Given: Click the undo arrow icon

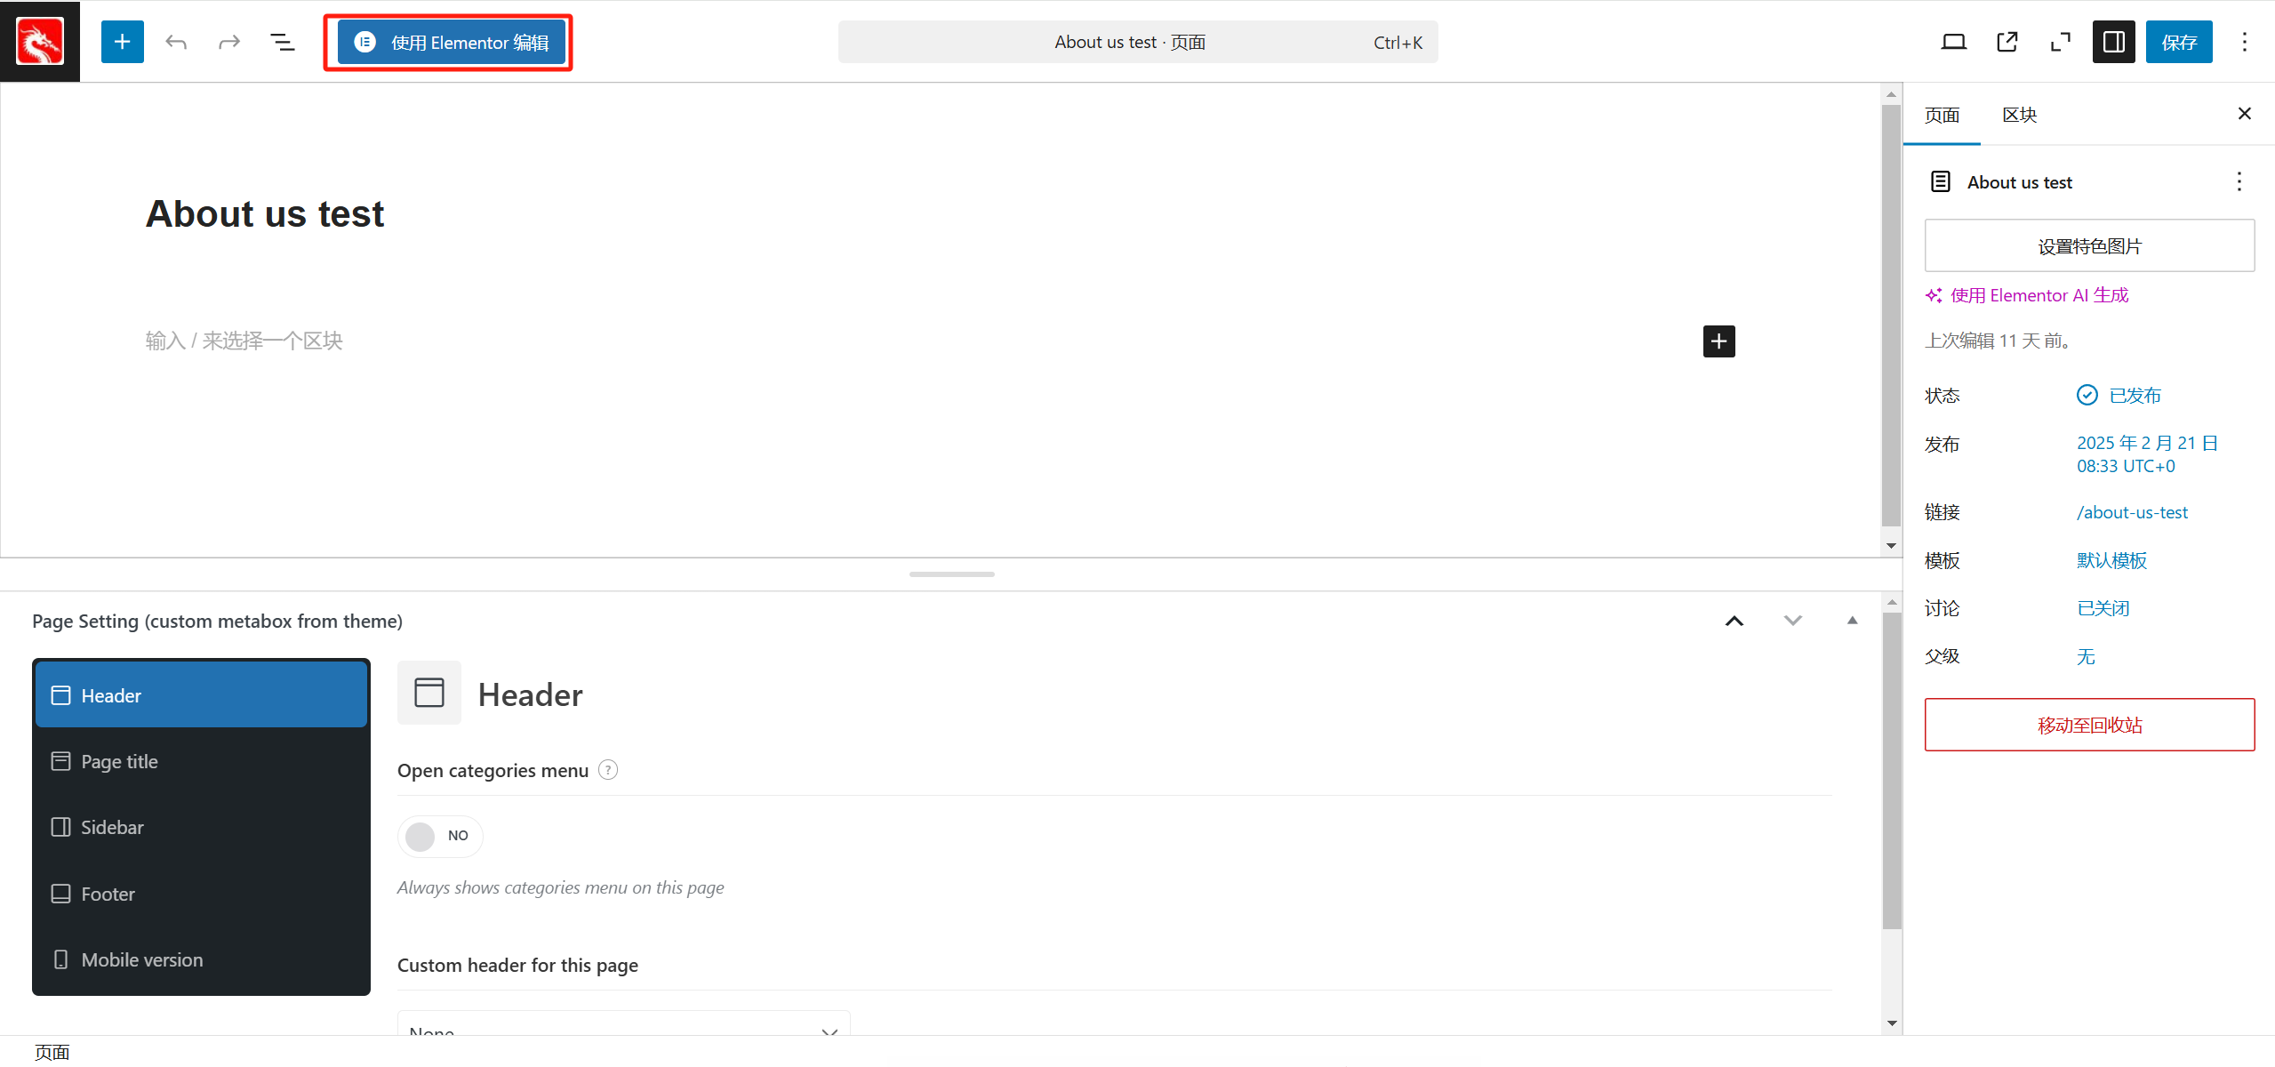Looking at the screenshot, I should pos(176,42).
